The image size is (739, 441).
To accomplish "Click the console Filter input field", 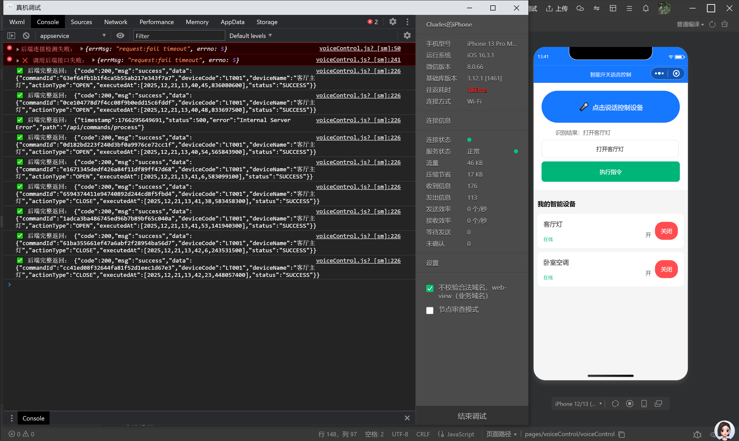I will click(179, 36).
